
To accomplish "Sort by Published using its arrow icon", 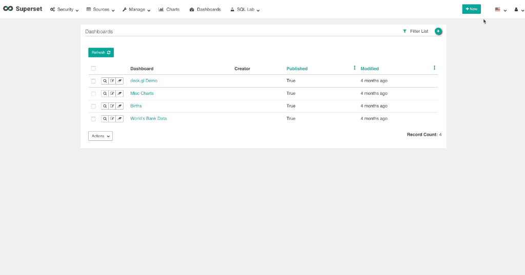I will click(x=355, y=68).
